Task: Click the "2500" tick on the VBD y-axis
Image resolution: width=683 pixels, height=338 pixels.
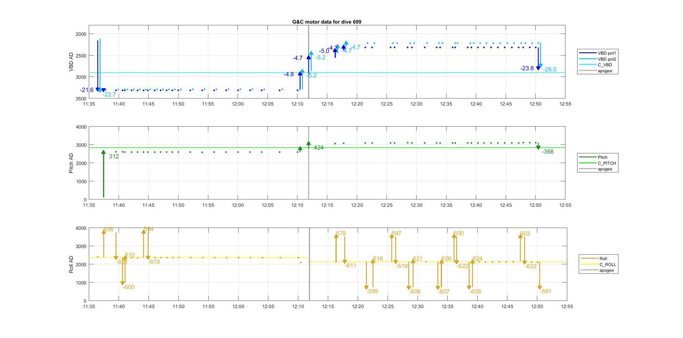Action: coord(81,56)
